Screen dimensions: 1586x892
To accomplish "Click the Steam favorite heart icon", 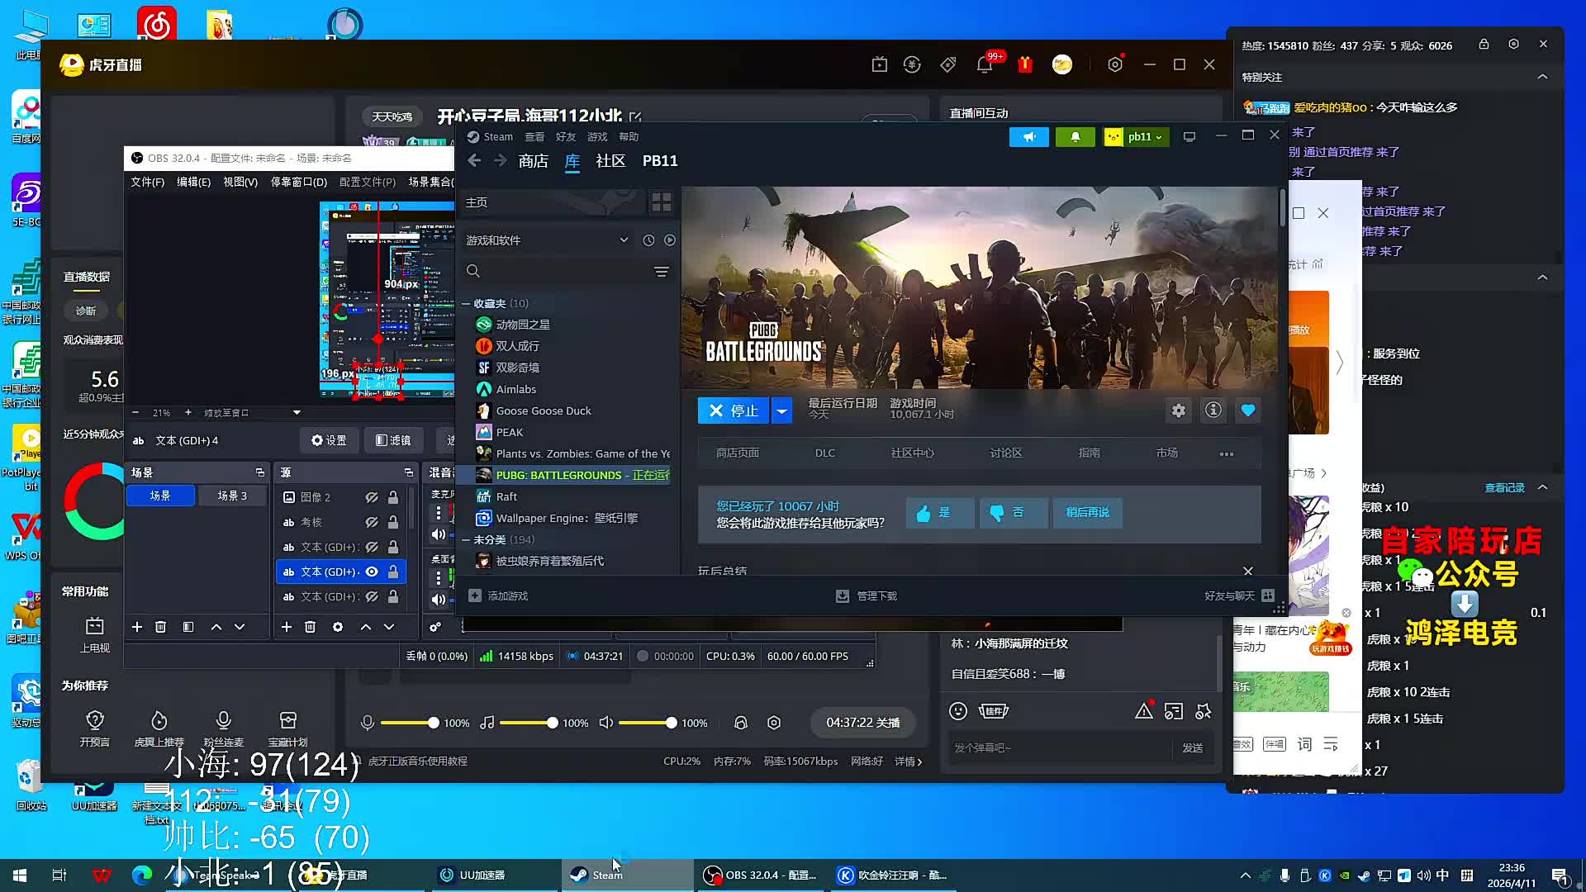I will point(1247,410).
